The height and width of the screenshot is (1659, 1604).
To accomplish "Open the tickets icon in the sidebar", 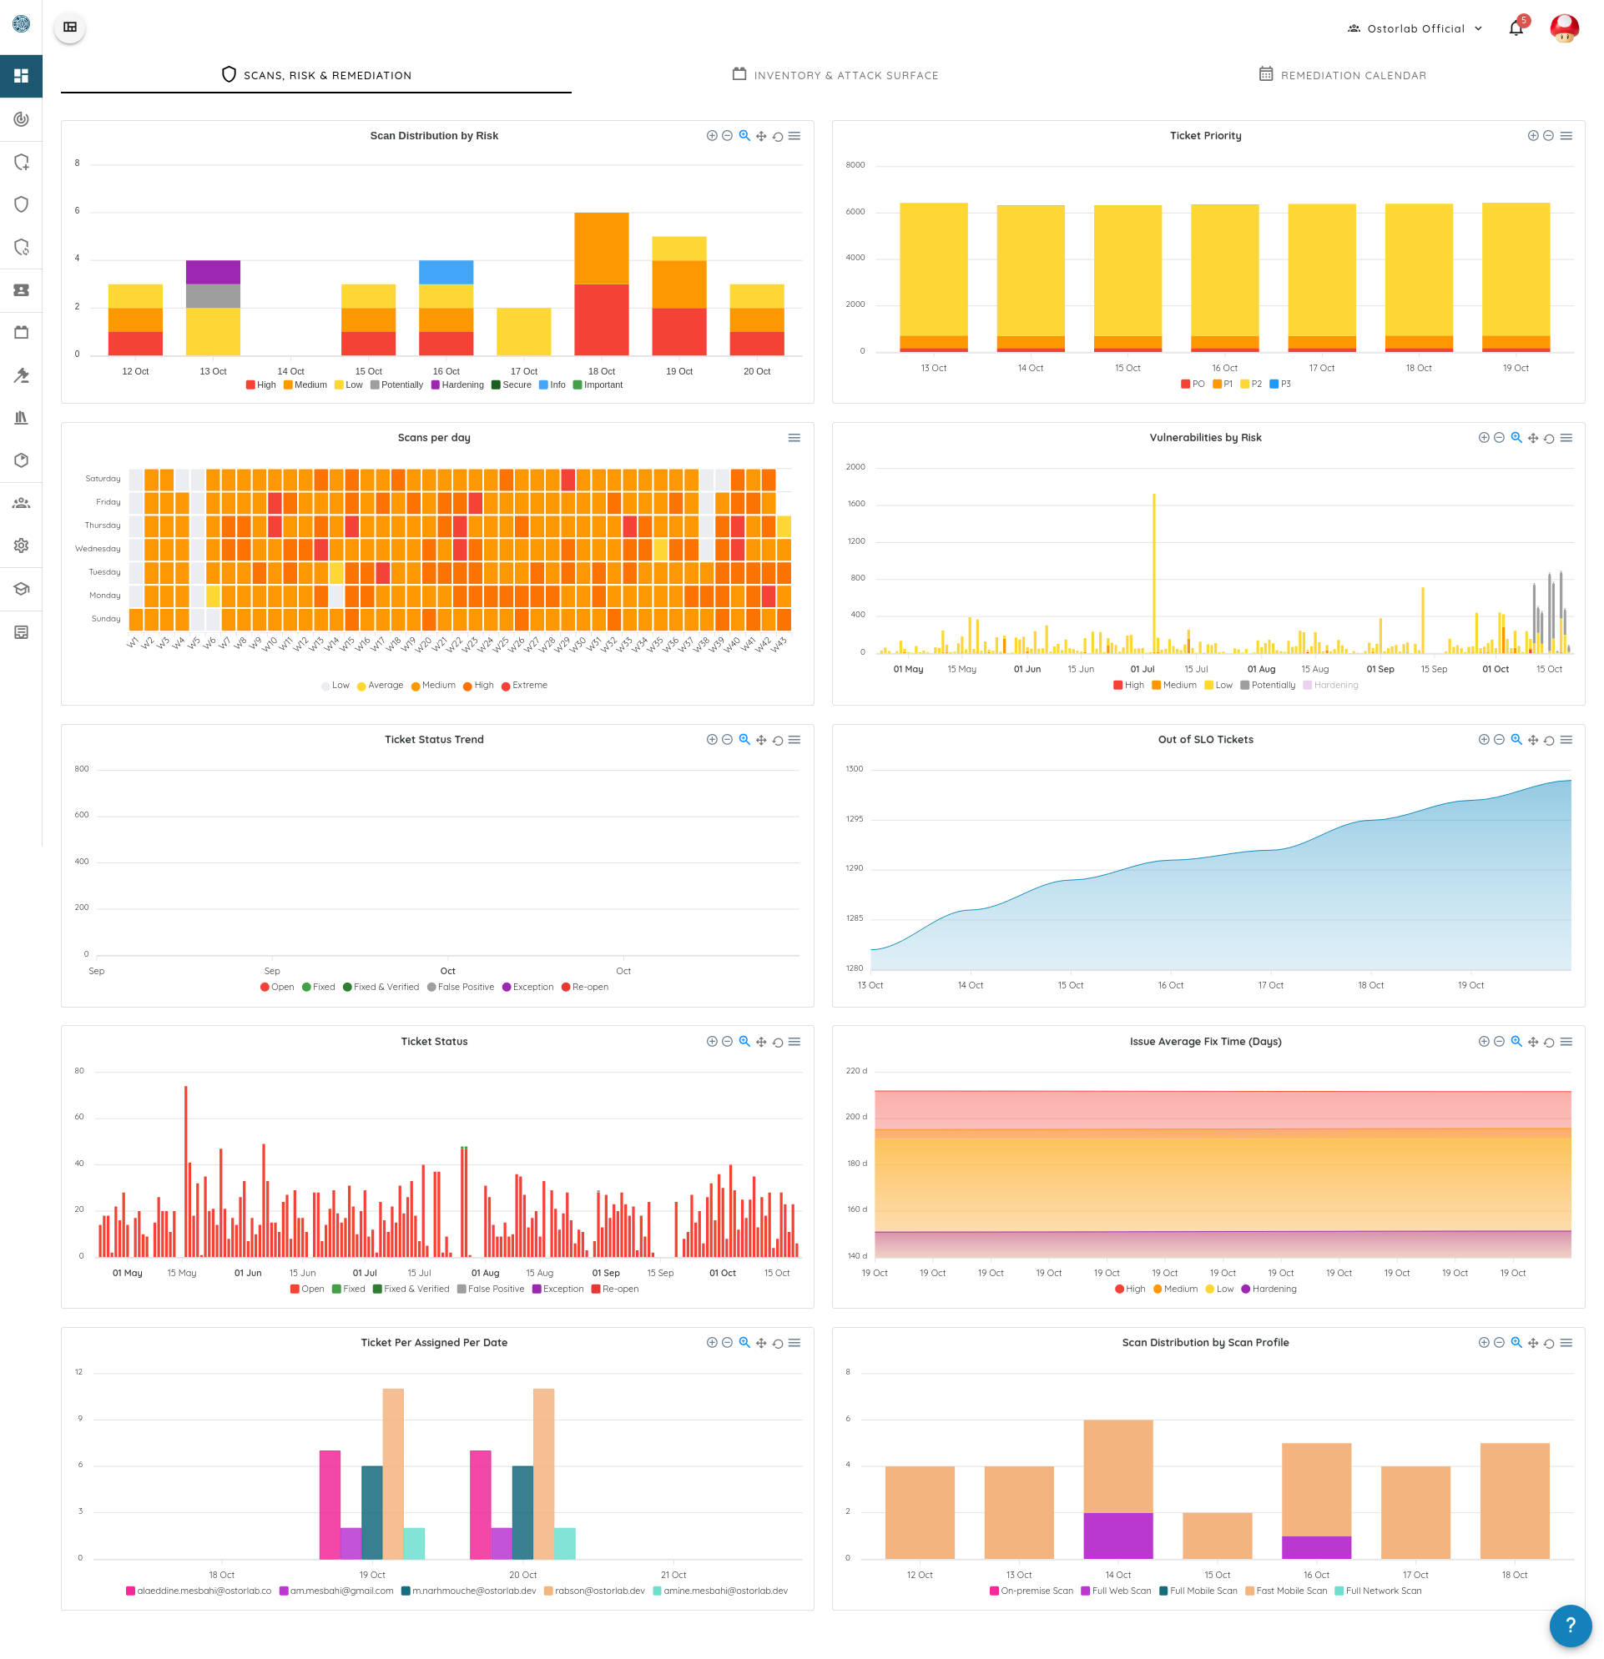I will (x=21, y=289).
